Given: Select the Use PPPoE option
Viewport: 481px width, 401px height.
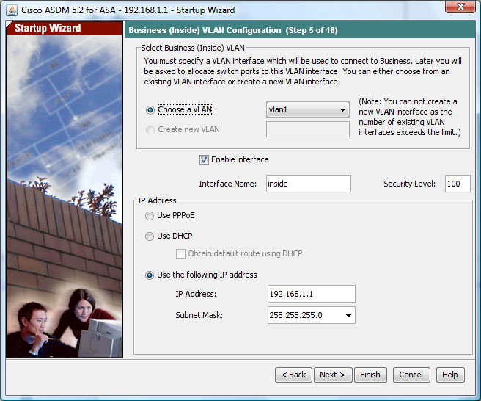Looking at the screenshot, I should [150, 216].
